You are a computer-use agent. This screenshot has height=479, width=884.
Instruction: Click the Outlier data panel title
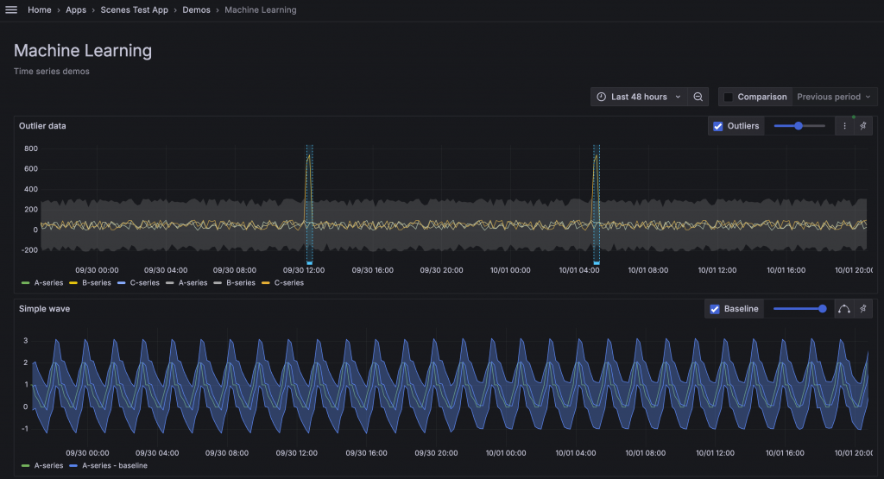[x=42, y=126]
